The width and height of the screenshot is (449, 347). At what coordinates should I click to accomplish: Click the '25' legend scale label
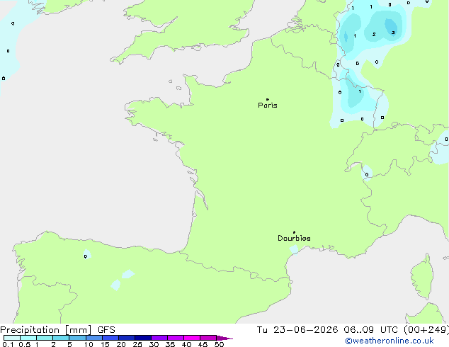(x=137, y=344)
